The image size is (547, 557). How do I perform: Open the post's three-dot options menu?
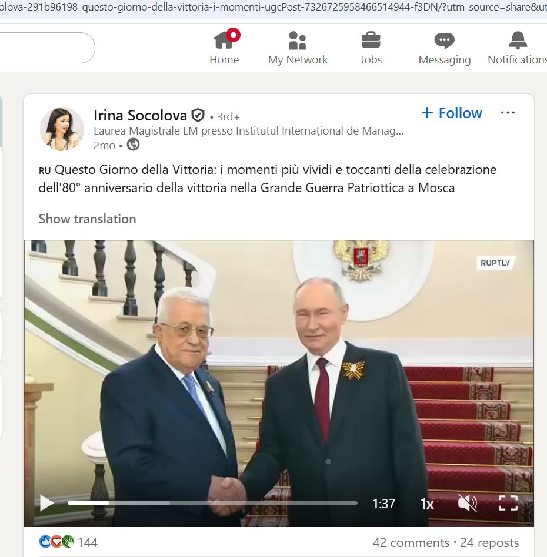click(x=508, y=113)
